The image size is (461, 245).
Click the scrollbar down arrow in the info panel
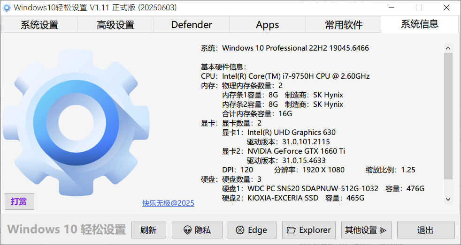(x=448, y=199)
